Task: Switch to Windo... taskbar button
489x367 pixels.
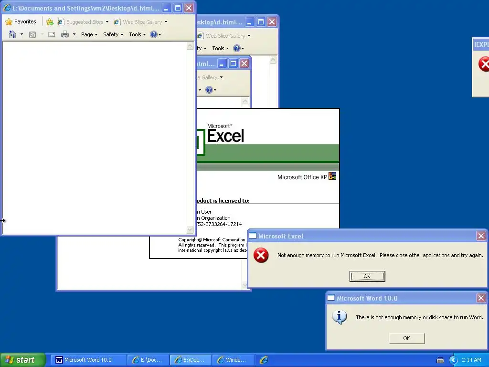Action: [x=233, y=360]
